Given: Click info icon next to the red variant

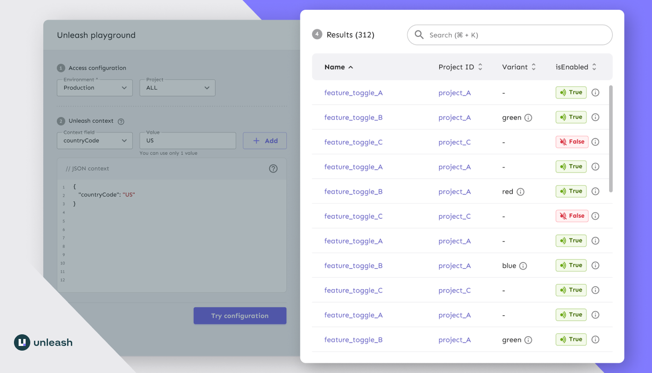Looking at the screenshot, I should (521, 191).
